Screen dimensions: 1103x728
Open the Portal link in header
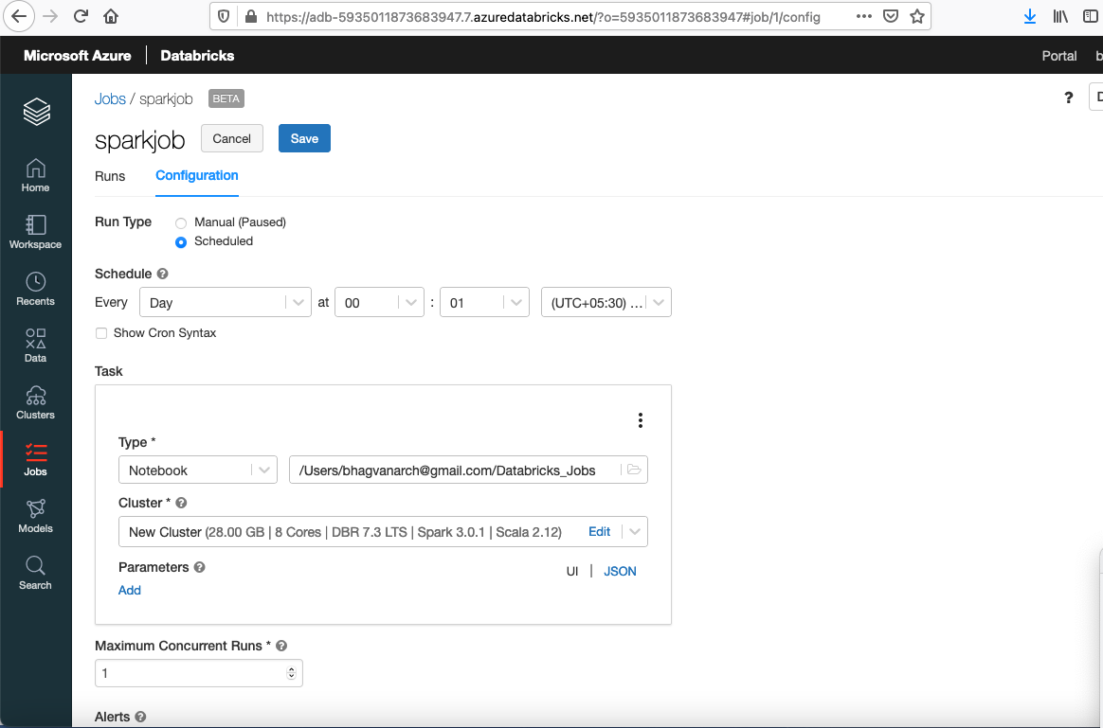click(x=1059, y=56)
